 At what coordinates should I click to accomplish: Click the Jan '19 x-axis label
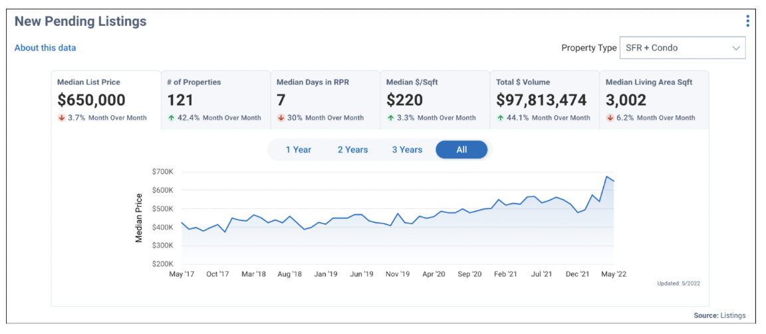326,274
